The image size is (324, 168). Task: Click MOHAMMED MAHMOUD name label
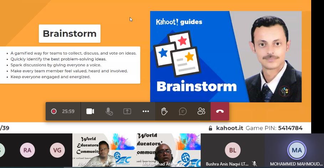[x=296, y=164]
